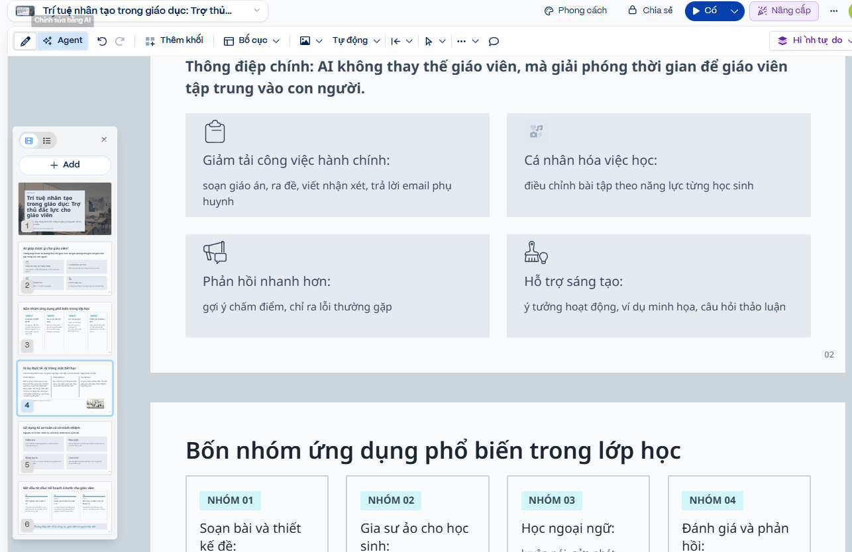The image size is (852, 552).
Task: Click the NHÓM 01 label tag
Action: (x=231, y=500)
